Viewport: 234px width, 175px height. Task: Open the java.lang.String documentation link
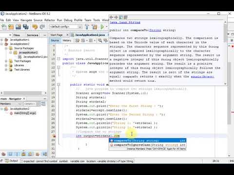click(125, 22)
